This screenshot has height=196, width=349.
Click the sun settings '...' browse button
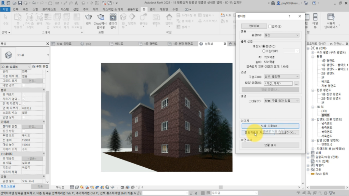point(296,83)
